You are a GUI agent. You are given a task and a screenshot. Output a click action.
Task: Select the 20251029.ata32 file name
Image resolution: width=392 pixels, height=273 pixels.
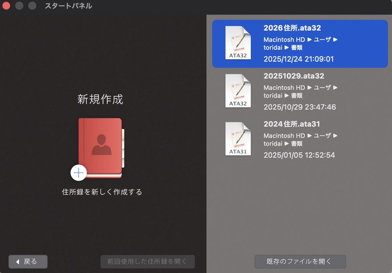click(294, 76)
